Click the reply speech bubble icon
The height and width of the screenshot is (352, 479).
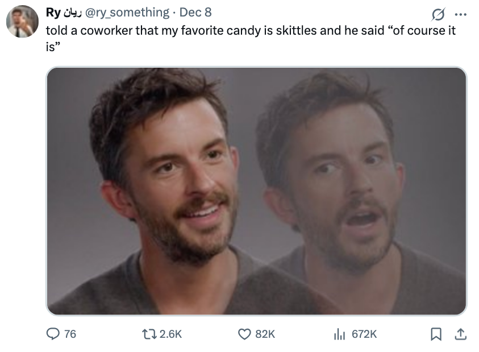[54, 334]
